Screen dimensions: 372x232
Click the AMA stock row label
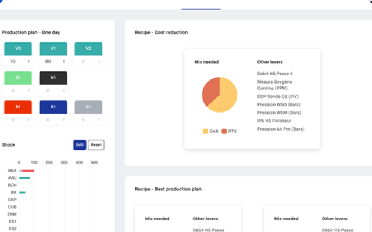[x=12, y=171]
